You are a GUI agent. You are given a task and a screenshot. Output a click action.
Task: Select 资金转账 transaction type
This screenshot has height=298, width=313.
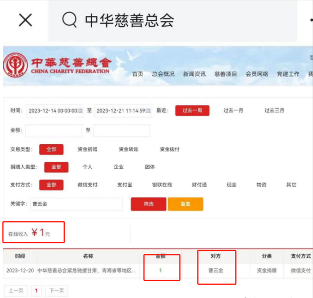click(x=129, y=149)
